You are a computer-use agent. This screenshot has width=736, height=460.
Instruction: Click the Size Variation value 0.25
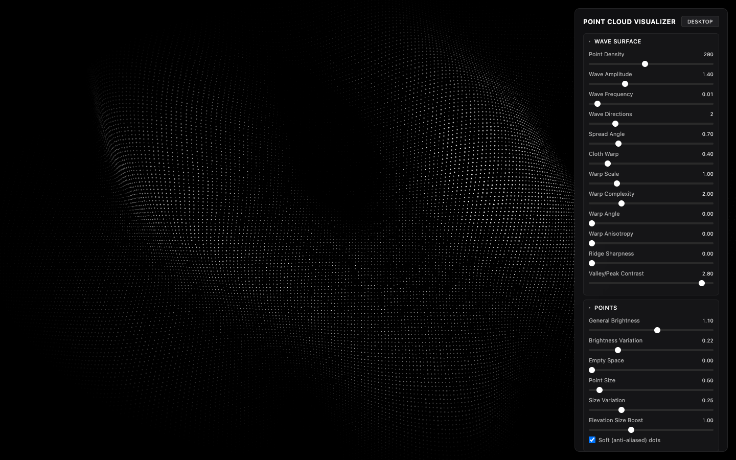[708, 400]
